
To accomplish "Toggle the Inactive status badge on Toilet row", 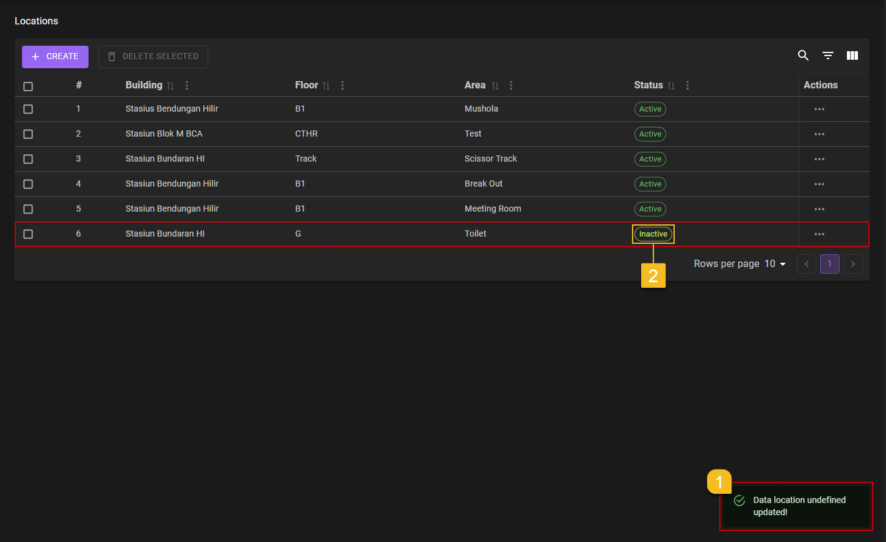I will pyautogui.click(x=653, y=234).
